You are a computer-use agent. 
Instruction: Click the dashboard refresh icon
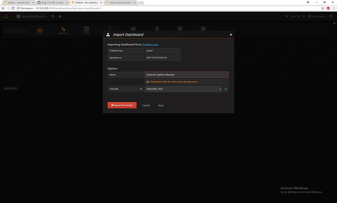tap(331, 16)
